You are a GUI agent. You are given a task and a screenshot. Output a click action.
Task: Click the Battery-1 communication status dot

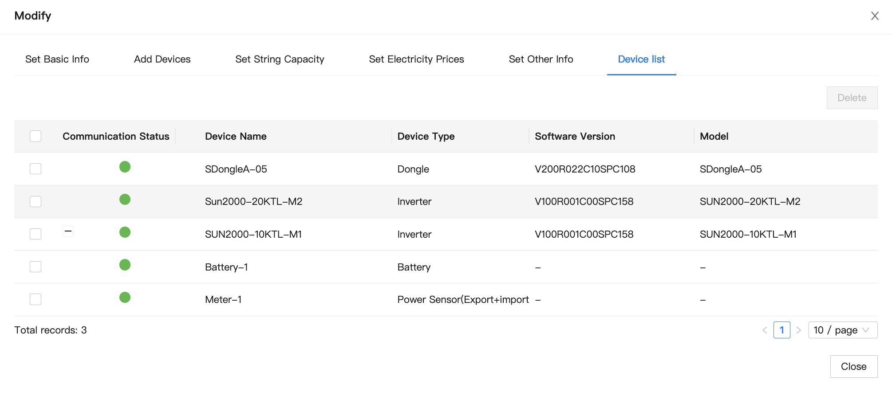(125, 265)
